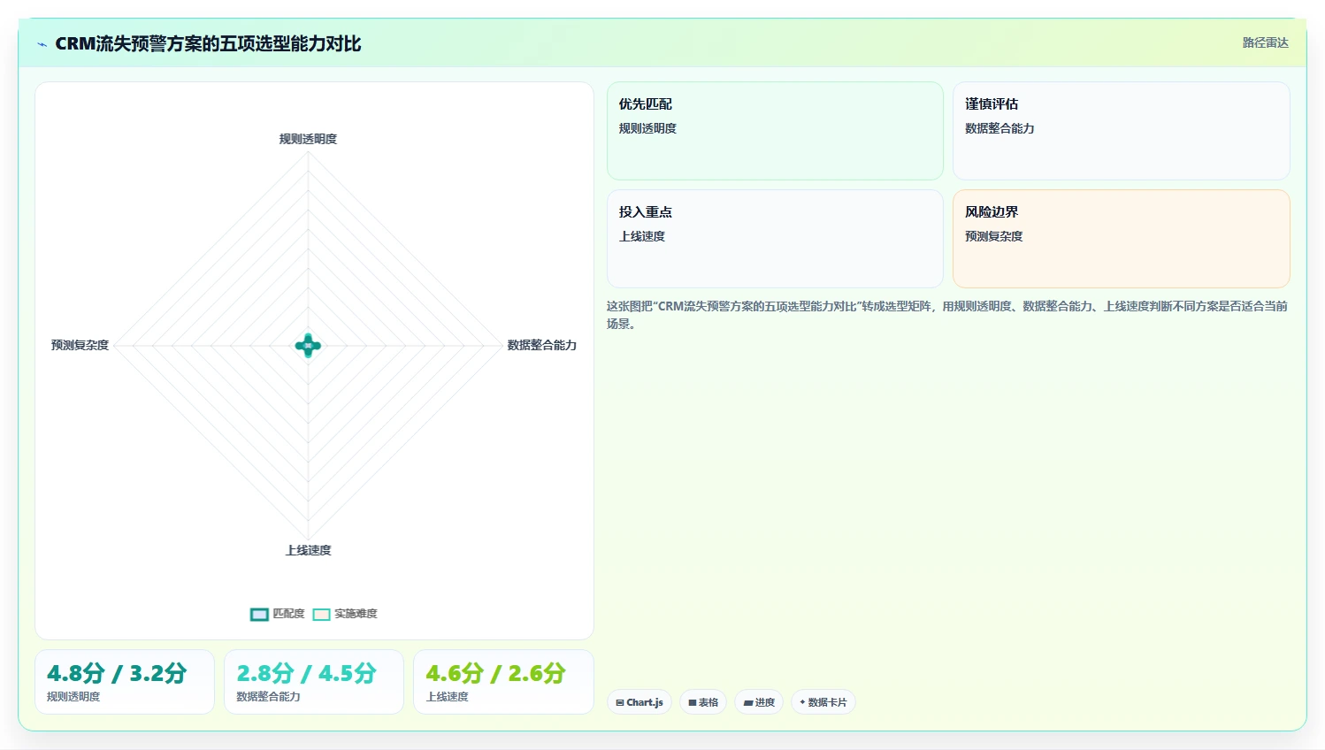Open the 优先匹配 card

coord(775,131)
